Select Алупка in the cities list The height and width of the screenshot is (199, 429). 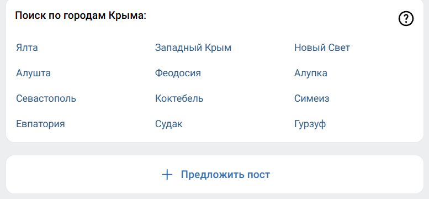tap(310, 73)
